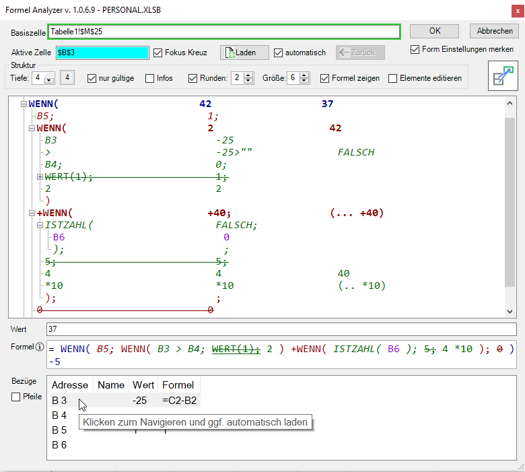Click the Laden button with document icon
This screenshot has width=525, height=472.
(244, 53)
